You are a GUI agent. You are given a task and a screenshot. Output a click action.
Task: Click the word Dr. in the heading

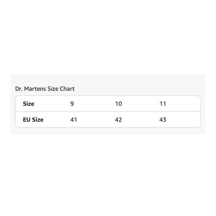point(19,89)
